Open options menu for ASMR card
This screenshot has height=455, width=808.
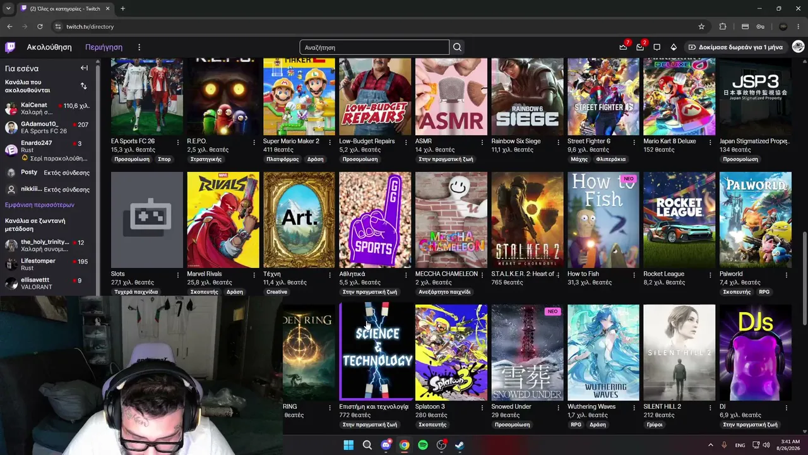coord(482,142)
